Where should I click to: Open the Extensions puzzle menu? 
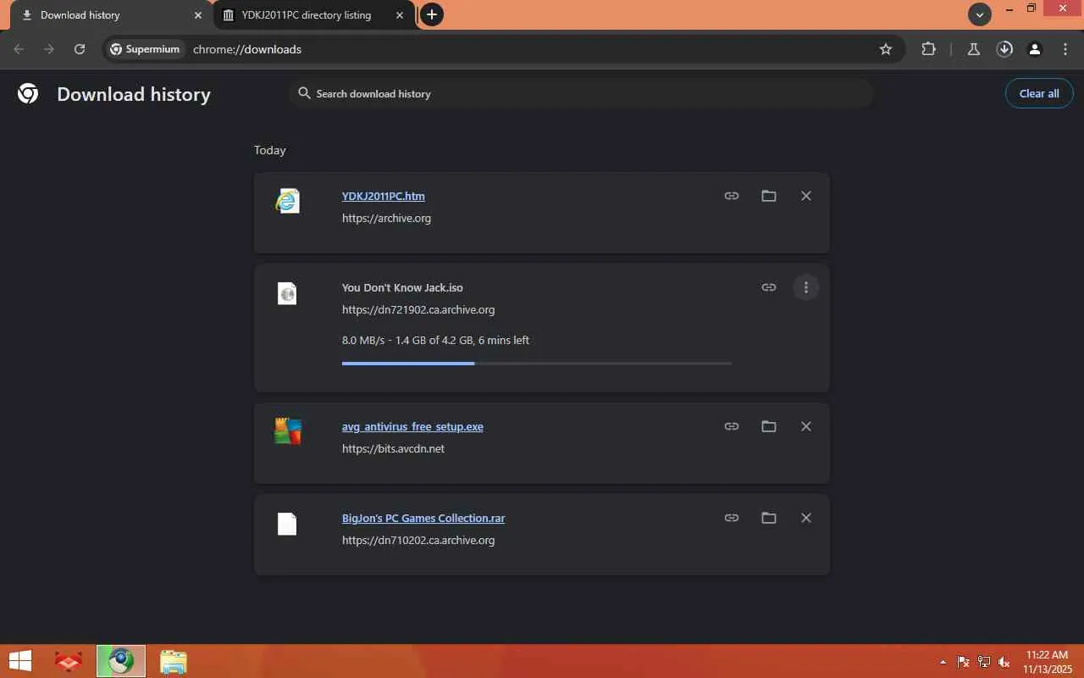[929, 49]
